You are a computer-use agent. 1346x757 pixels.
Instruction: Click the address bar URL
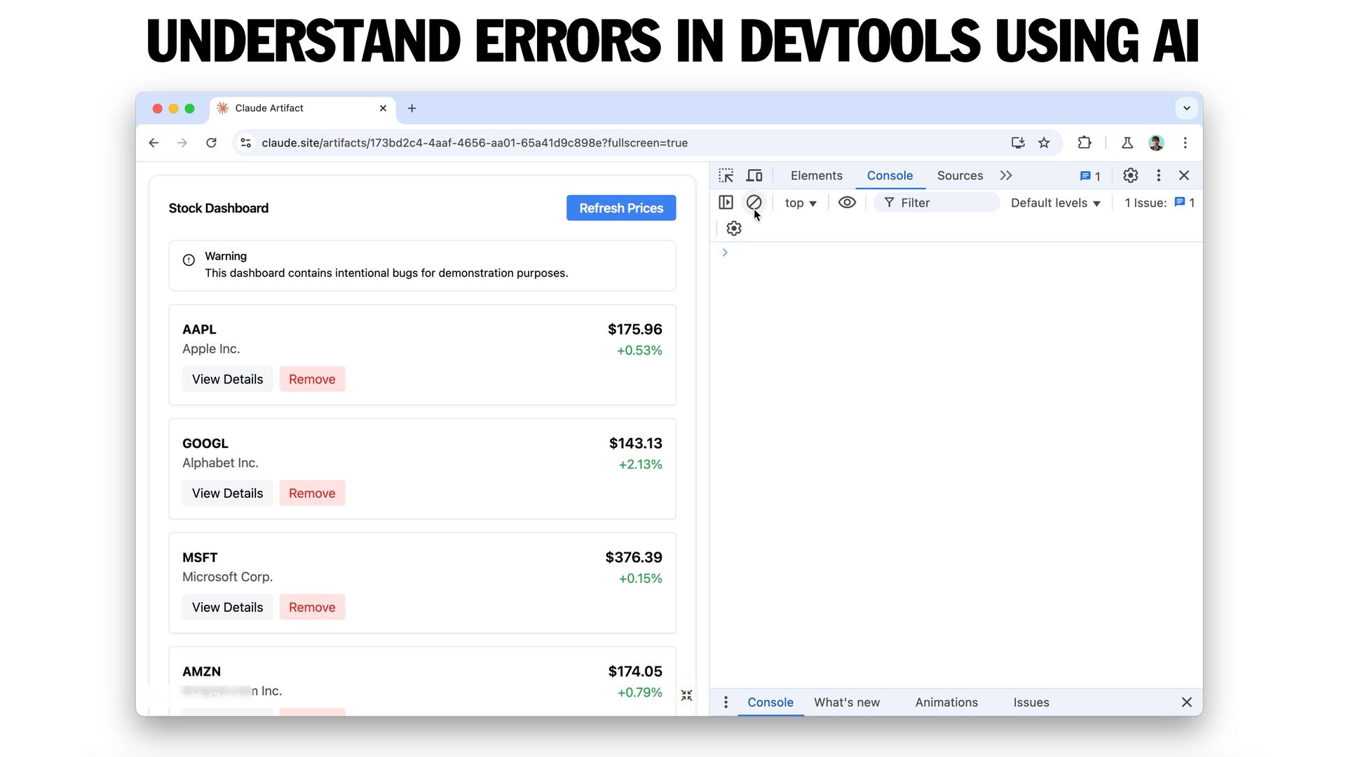(475, 143)
